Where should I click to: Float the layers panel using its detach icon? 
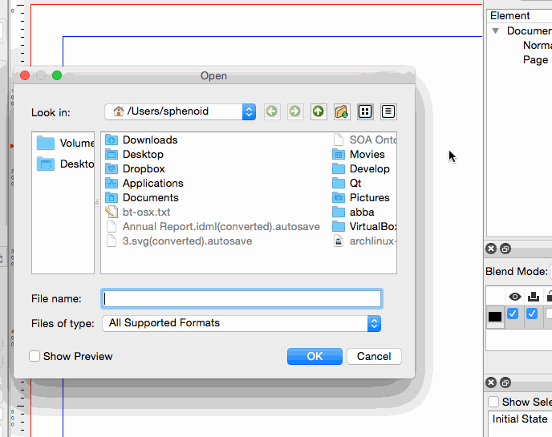click(506, 249)
